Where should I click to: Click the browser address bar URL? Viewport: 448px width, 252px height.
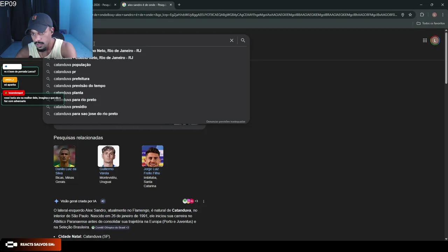pos(245,15)
